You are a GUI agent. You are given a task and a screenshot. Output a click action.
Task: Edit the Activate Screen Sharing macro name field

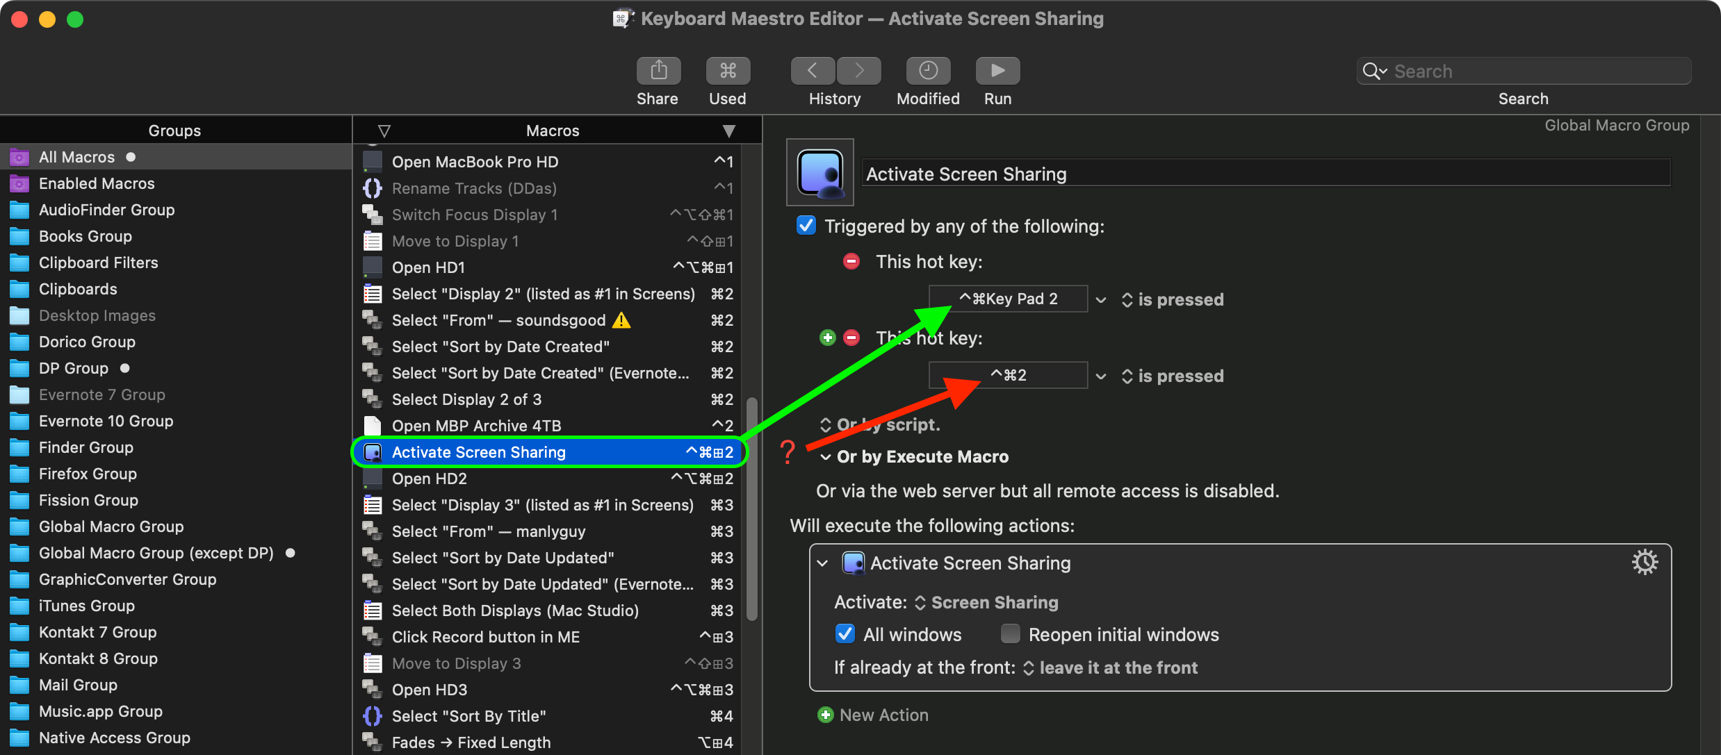(1266, 174)
